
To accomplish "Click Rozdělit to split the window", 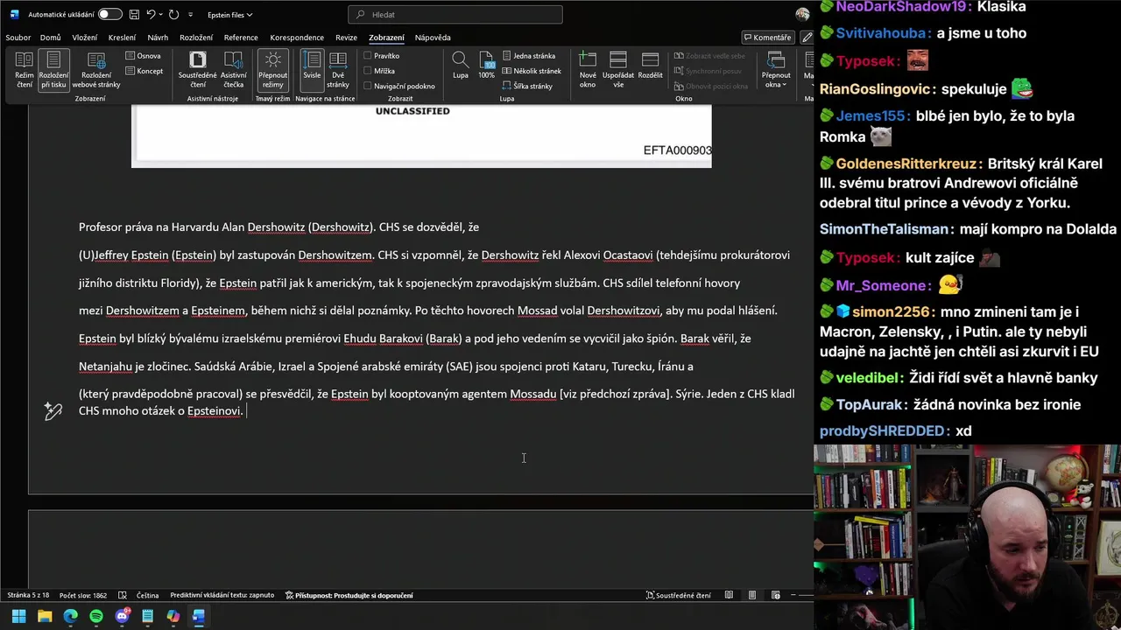I will (x=651, y=66).
